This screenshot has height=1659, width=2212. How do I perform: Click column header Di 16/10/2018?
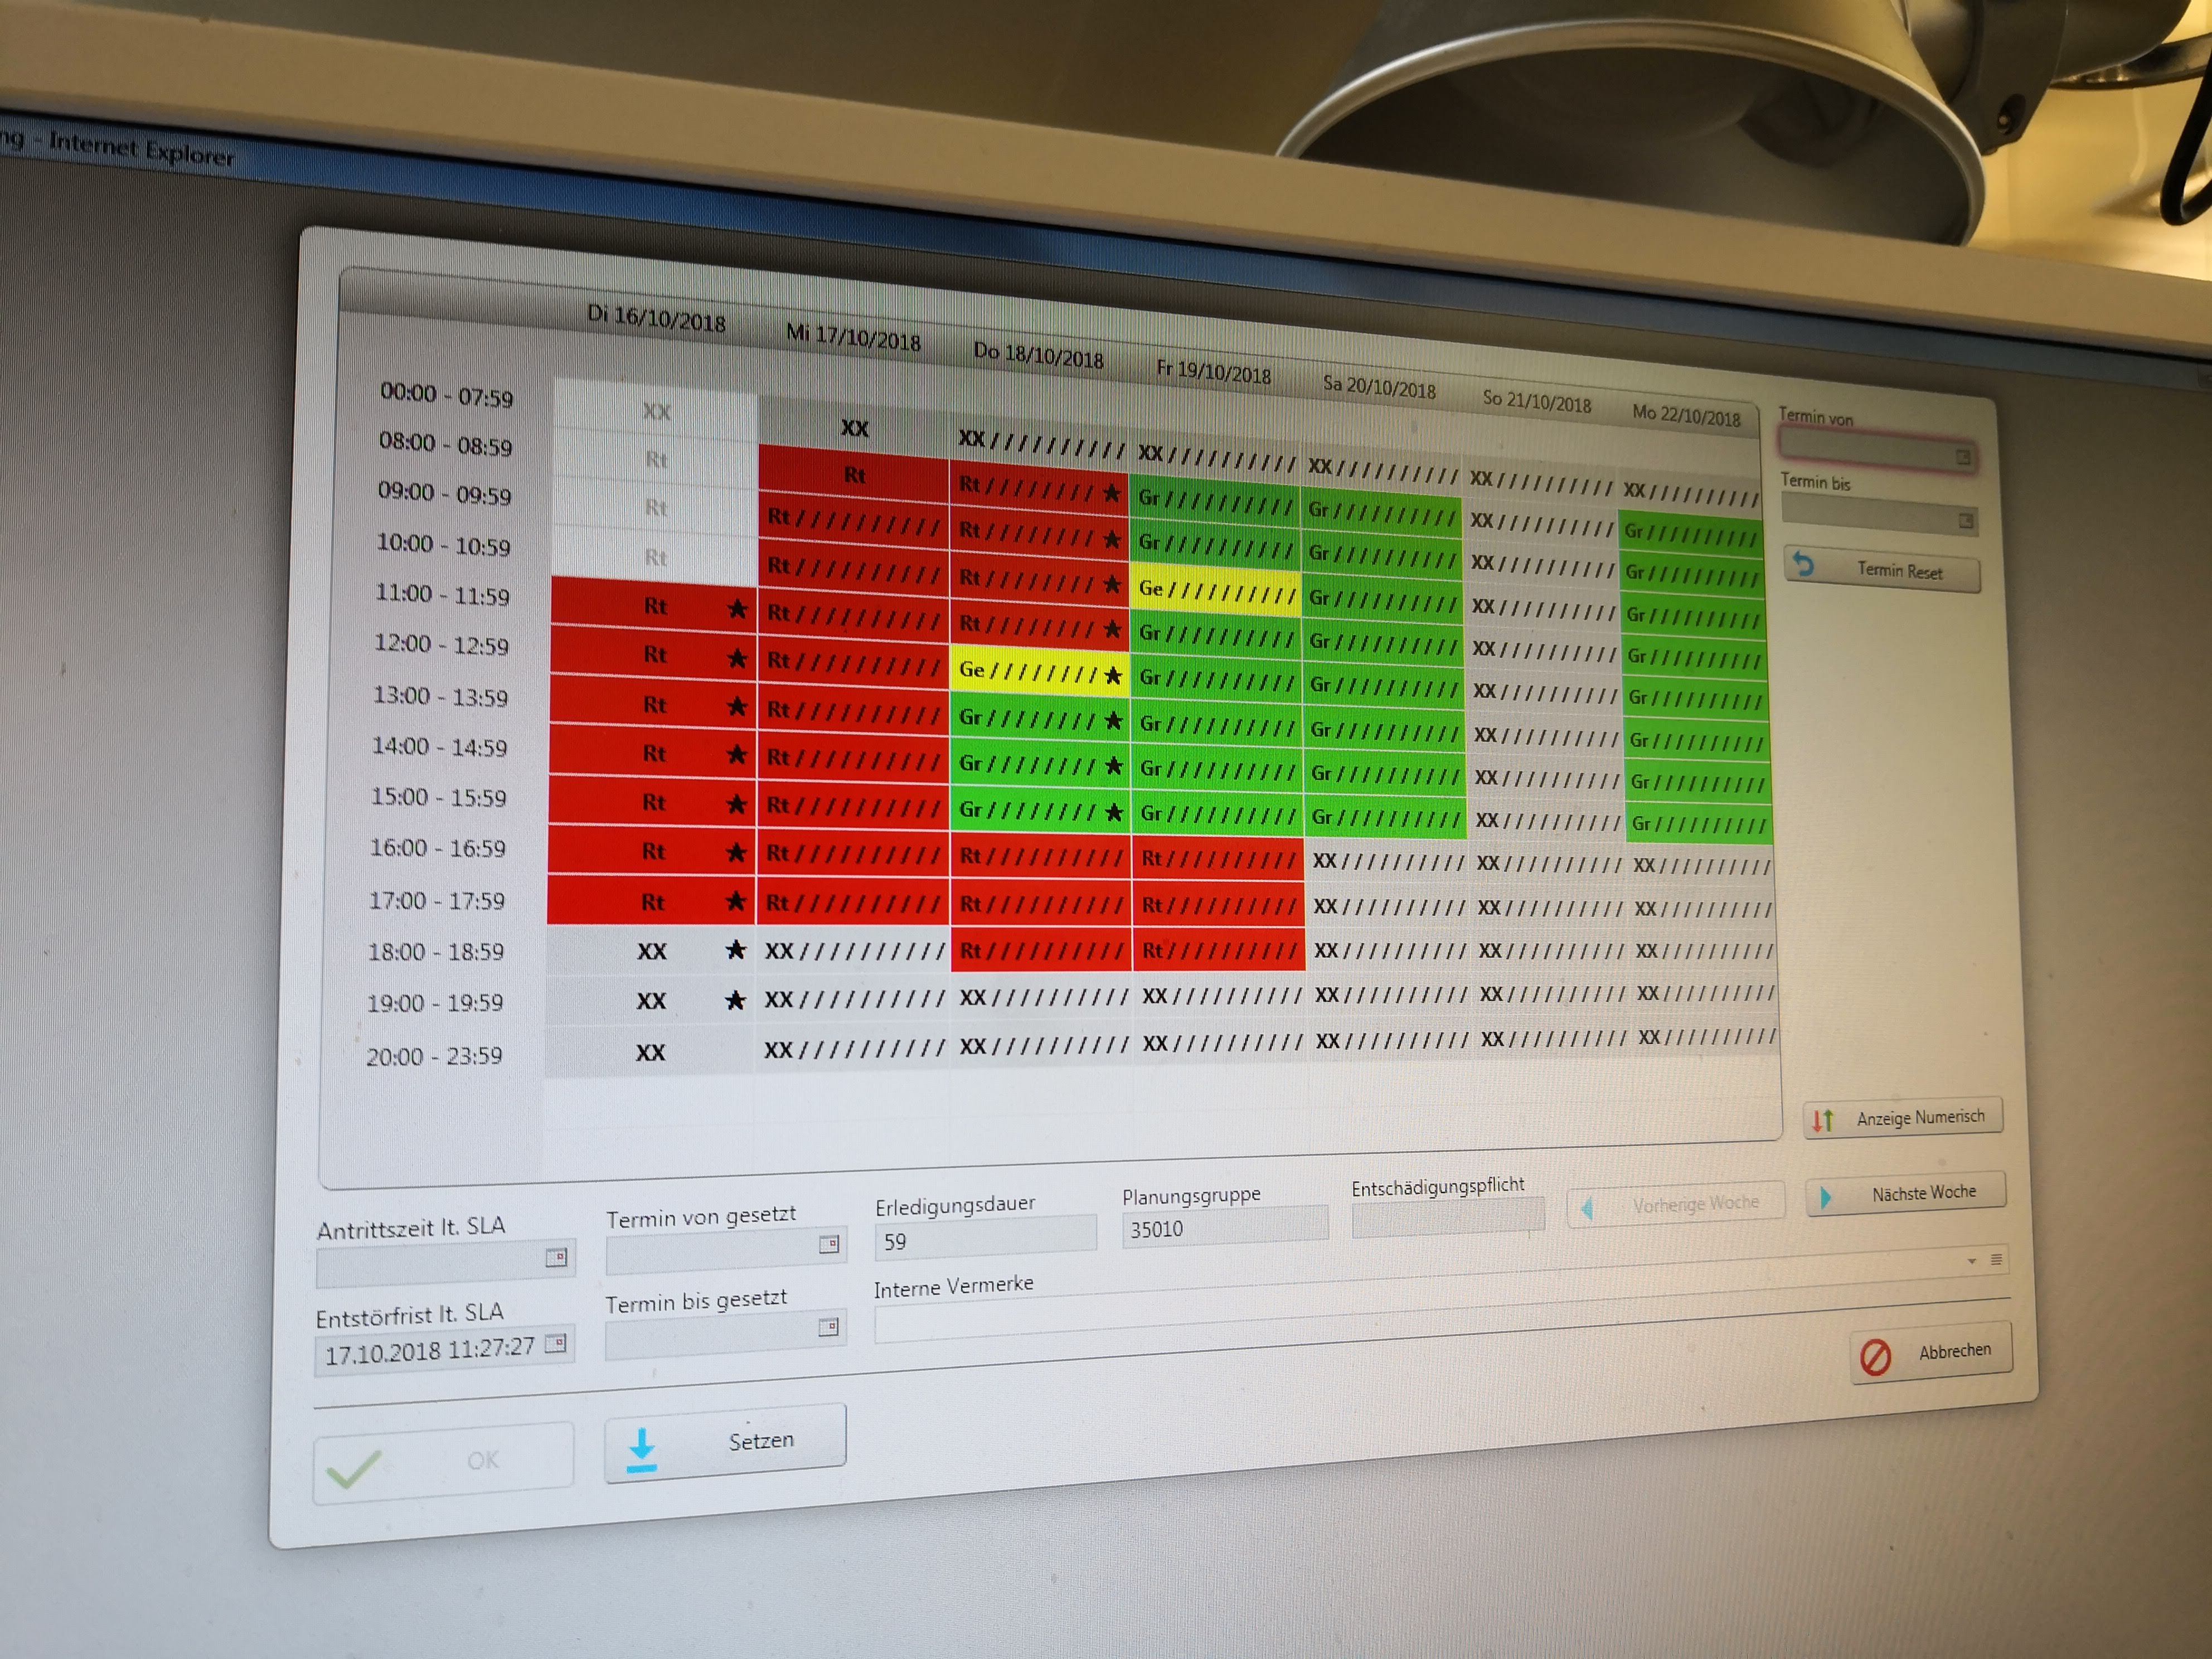click(x=656, y=318)
